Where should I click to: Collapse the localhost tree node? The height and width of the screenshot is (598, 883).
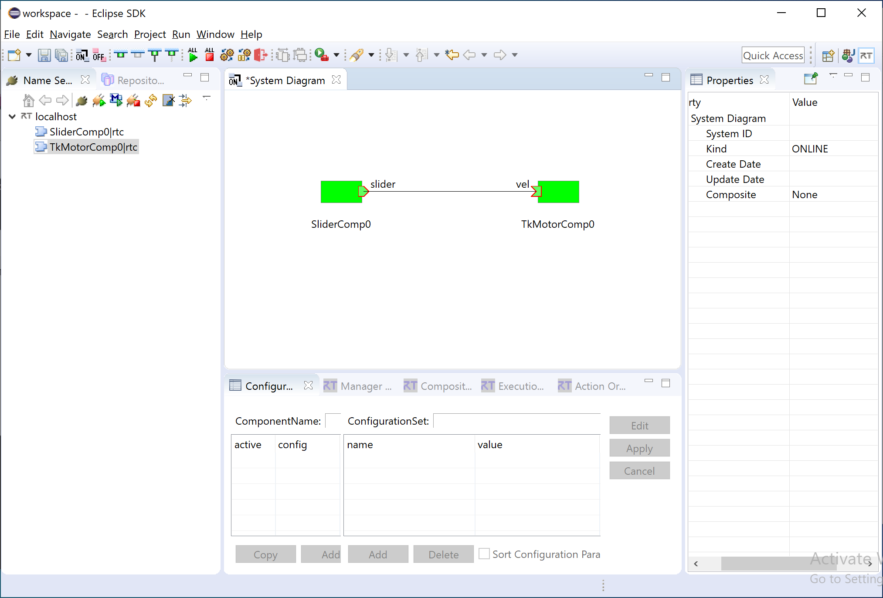tap(12, 117)
